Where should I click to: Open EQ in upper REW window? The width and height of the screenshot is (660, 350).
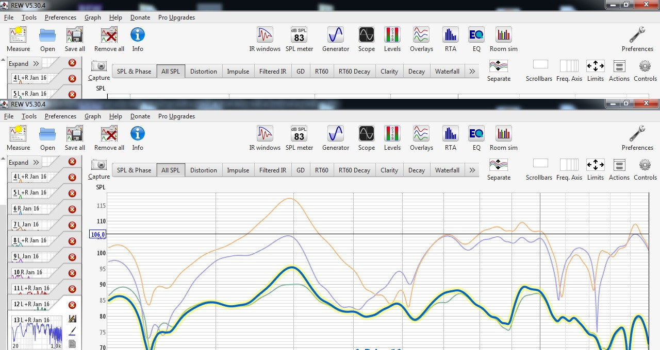[476, 35]
